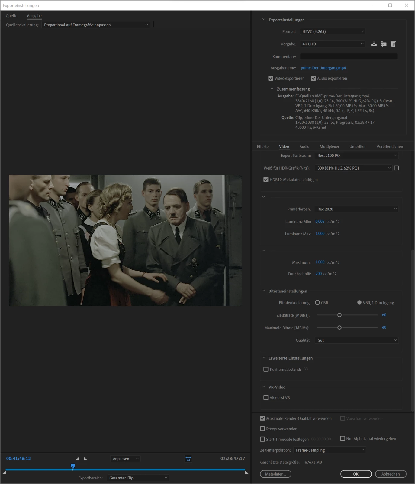Switch to Quelle tab
The height and width of the screenshot is (484, 415).
pos(11,16)
